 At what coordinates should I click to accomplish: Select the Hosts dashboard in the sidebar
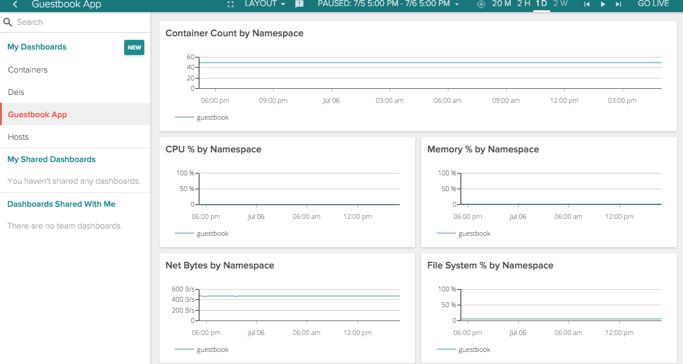(x=18, y=137)
